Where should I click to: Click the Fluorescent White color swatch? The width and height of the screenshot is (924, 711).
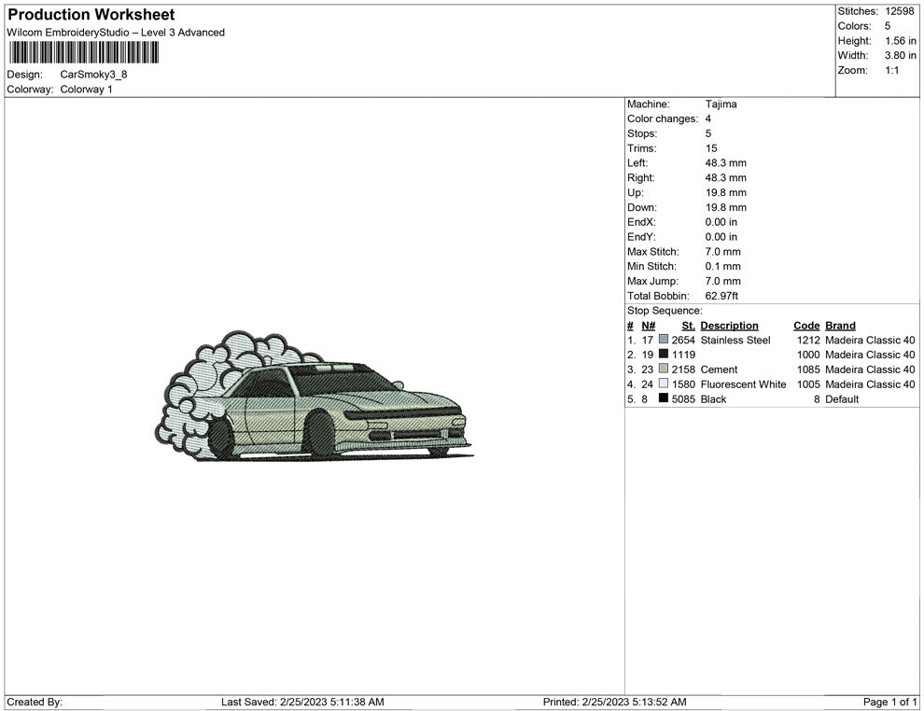(x=664, y=383)
